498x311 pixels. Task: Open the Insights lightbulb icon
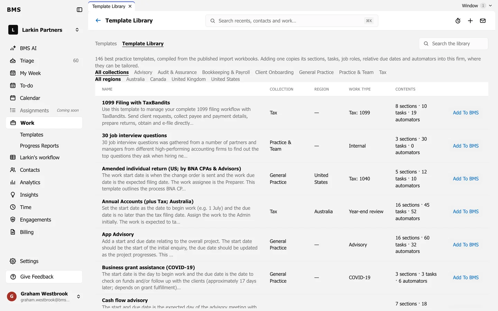pos(13,195)
